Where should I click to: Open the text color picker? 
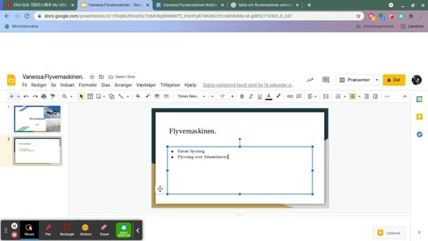[269, 96]
